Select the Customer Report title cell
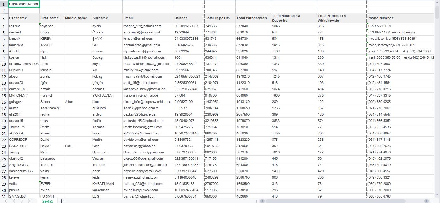Viewport: 440px width, 203px height. click(24, 4)
